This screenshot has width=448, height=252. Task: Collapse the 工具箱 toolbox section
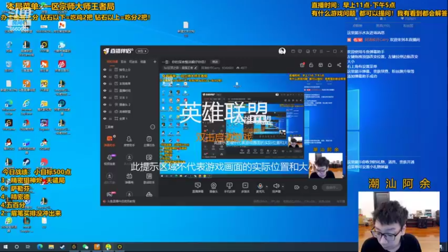pyautogui.click(x=152, y=127)
